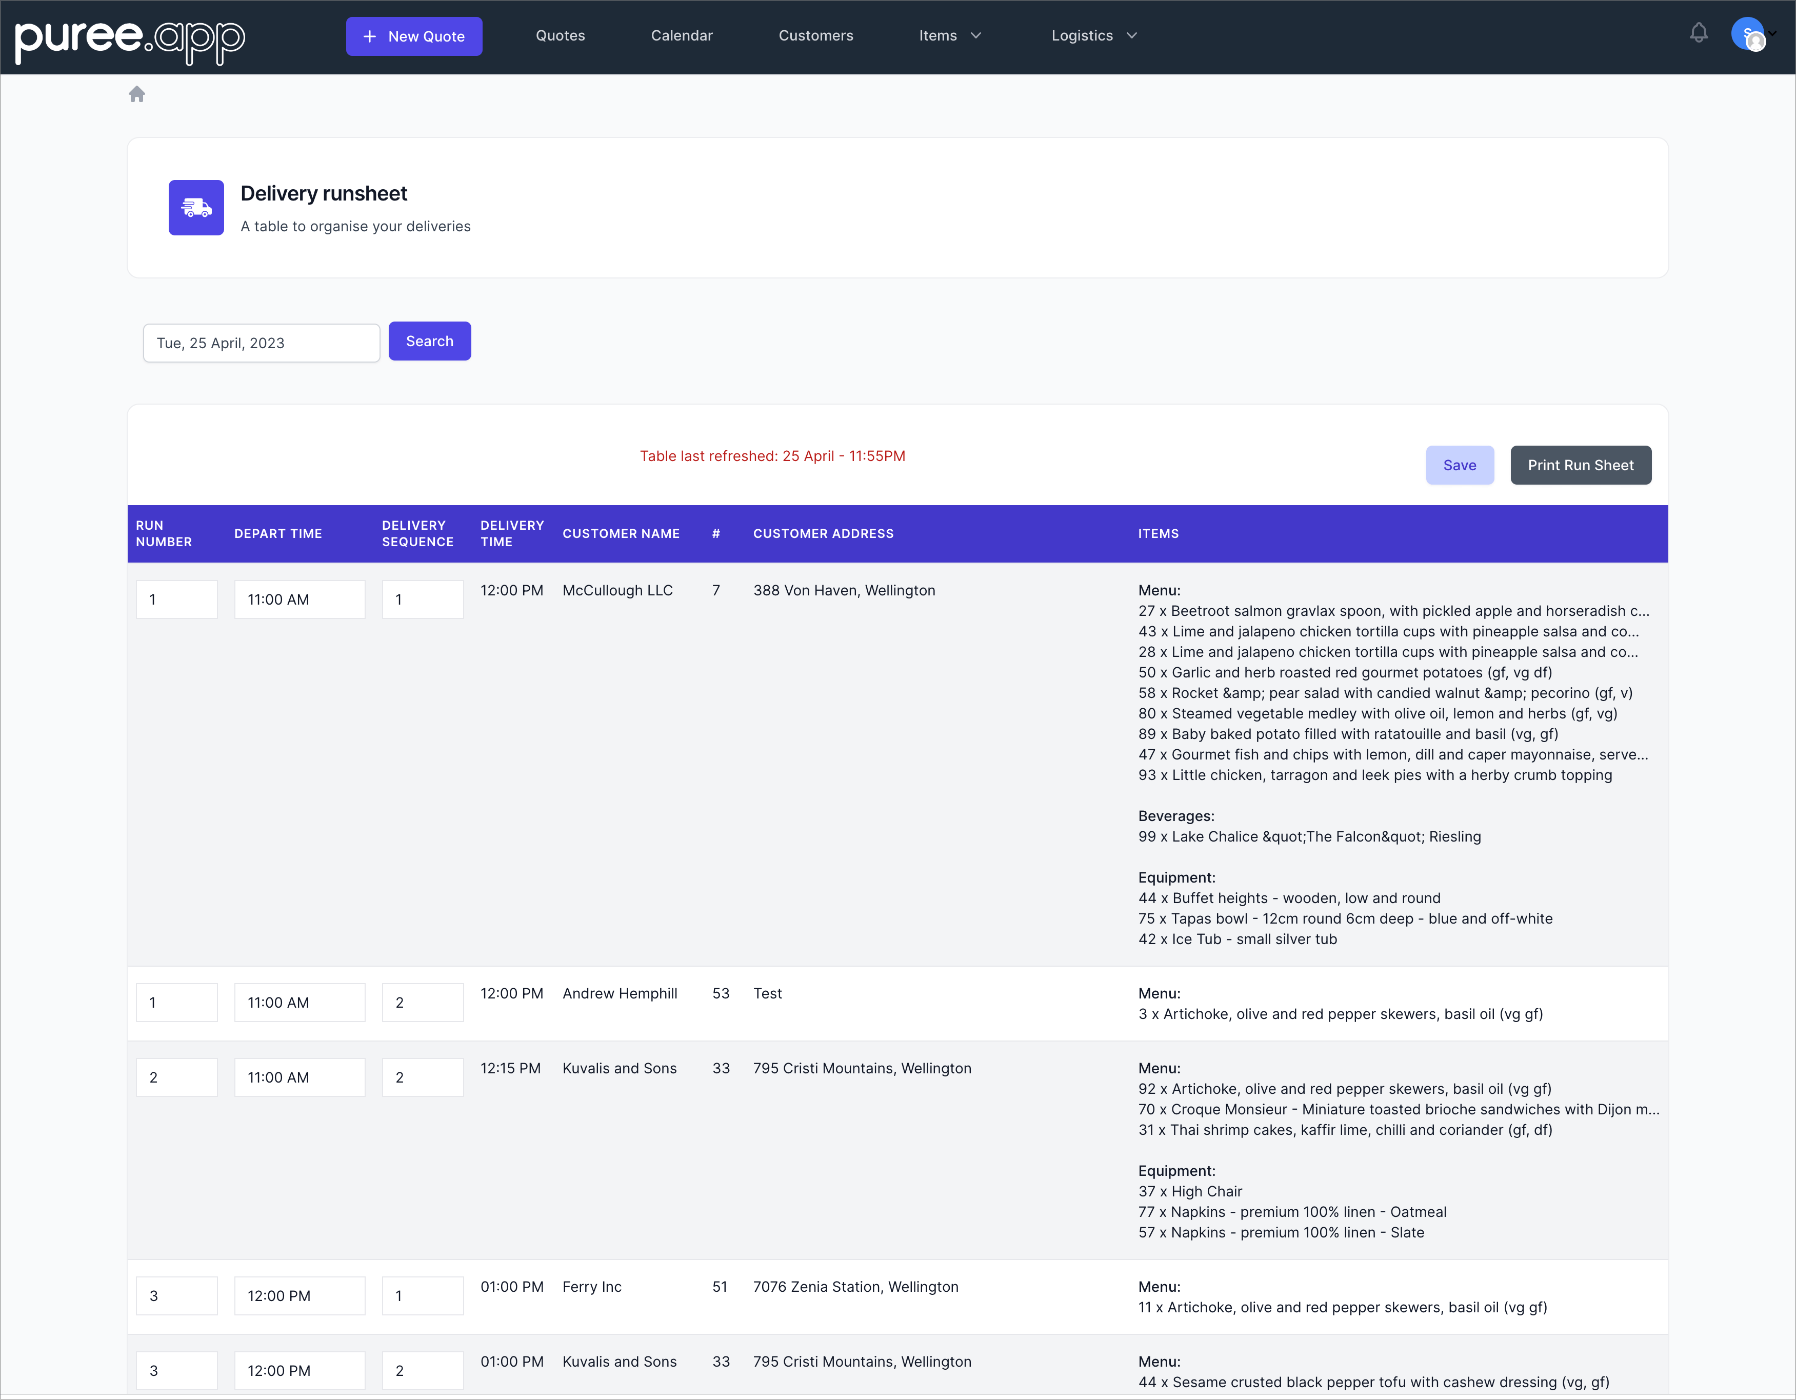Expand the Logistics dropdown menu

point(1094,35)
